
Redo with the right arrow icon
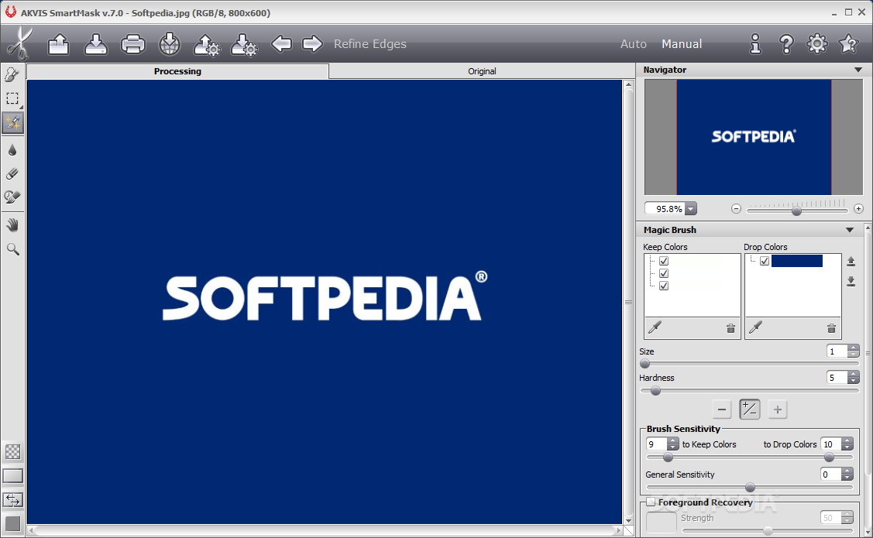pos(312,43)
